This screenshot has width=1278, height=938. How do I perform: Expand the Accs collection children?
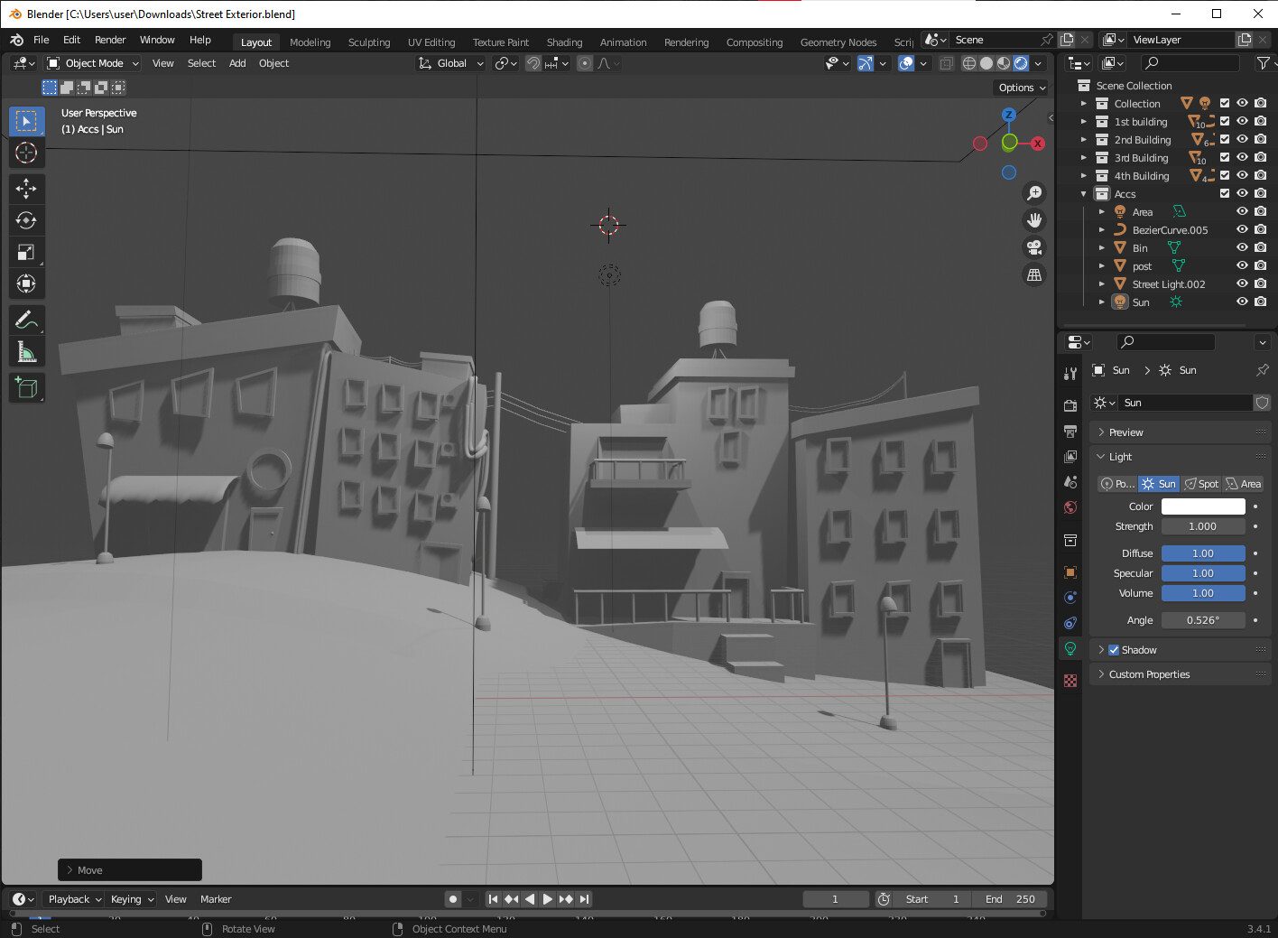[1083, 193]
